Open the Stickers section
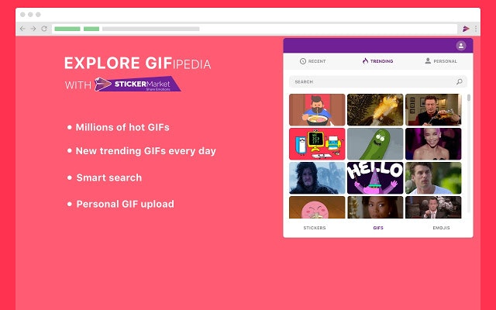This screenshot has height=310, width=496. click(315, 228)
